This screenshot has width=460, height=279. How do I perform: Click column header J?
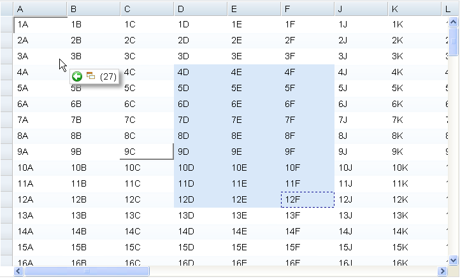click(360, 9)
